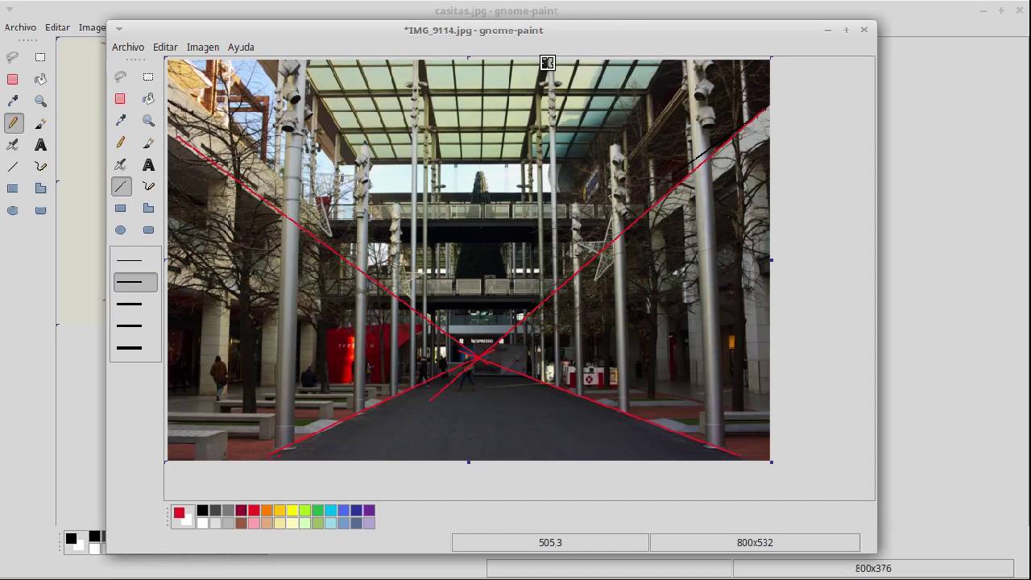Select the airbrush tool in casitas.jpg window
This screenshot has width=1031, height=580.
(x=13, y=145)
